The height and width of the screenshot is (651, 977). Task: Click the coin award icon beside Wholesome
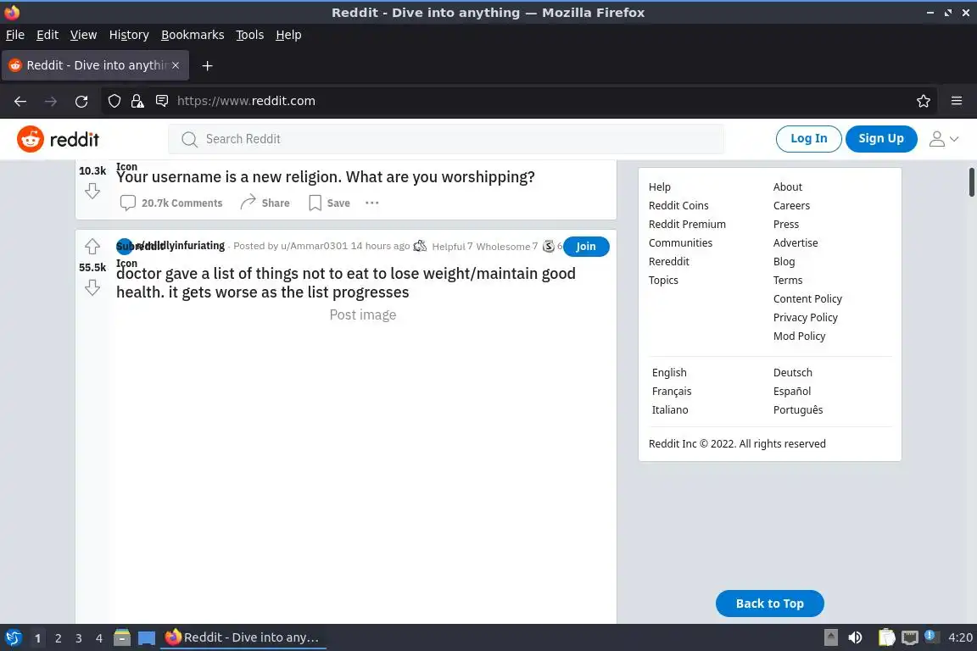pos(549,246)
